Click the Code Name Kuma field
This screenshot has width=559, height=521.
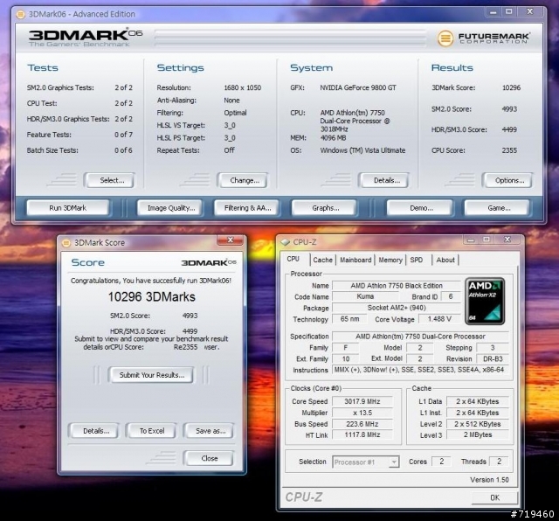click(x=365, y=296)
